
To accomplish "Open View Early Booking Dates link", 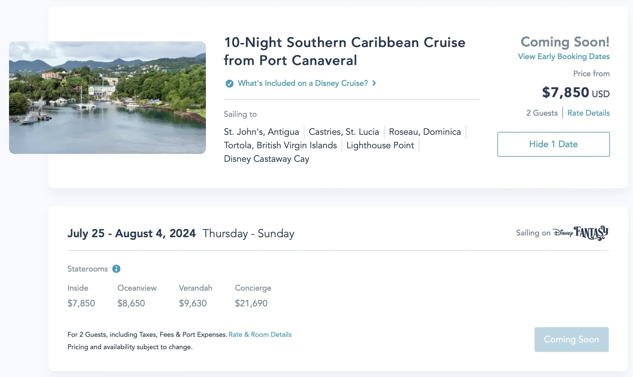I will 564,57.
